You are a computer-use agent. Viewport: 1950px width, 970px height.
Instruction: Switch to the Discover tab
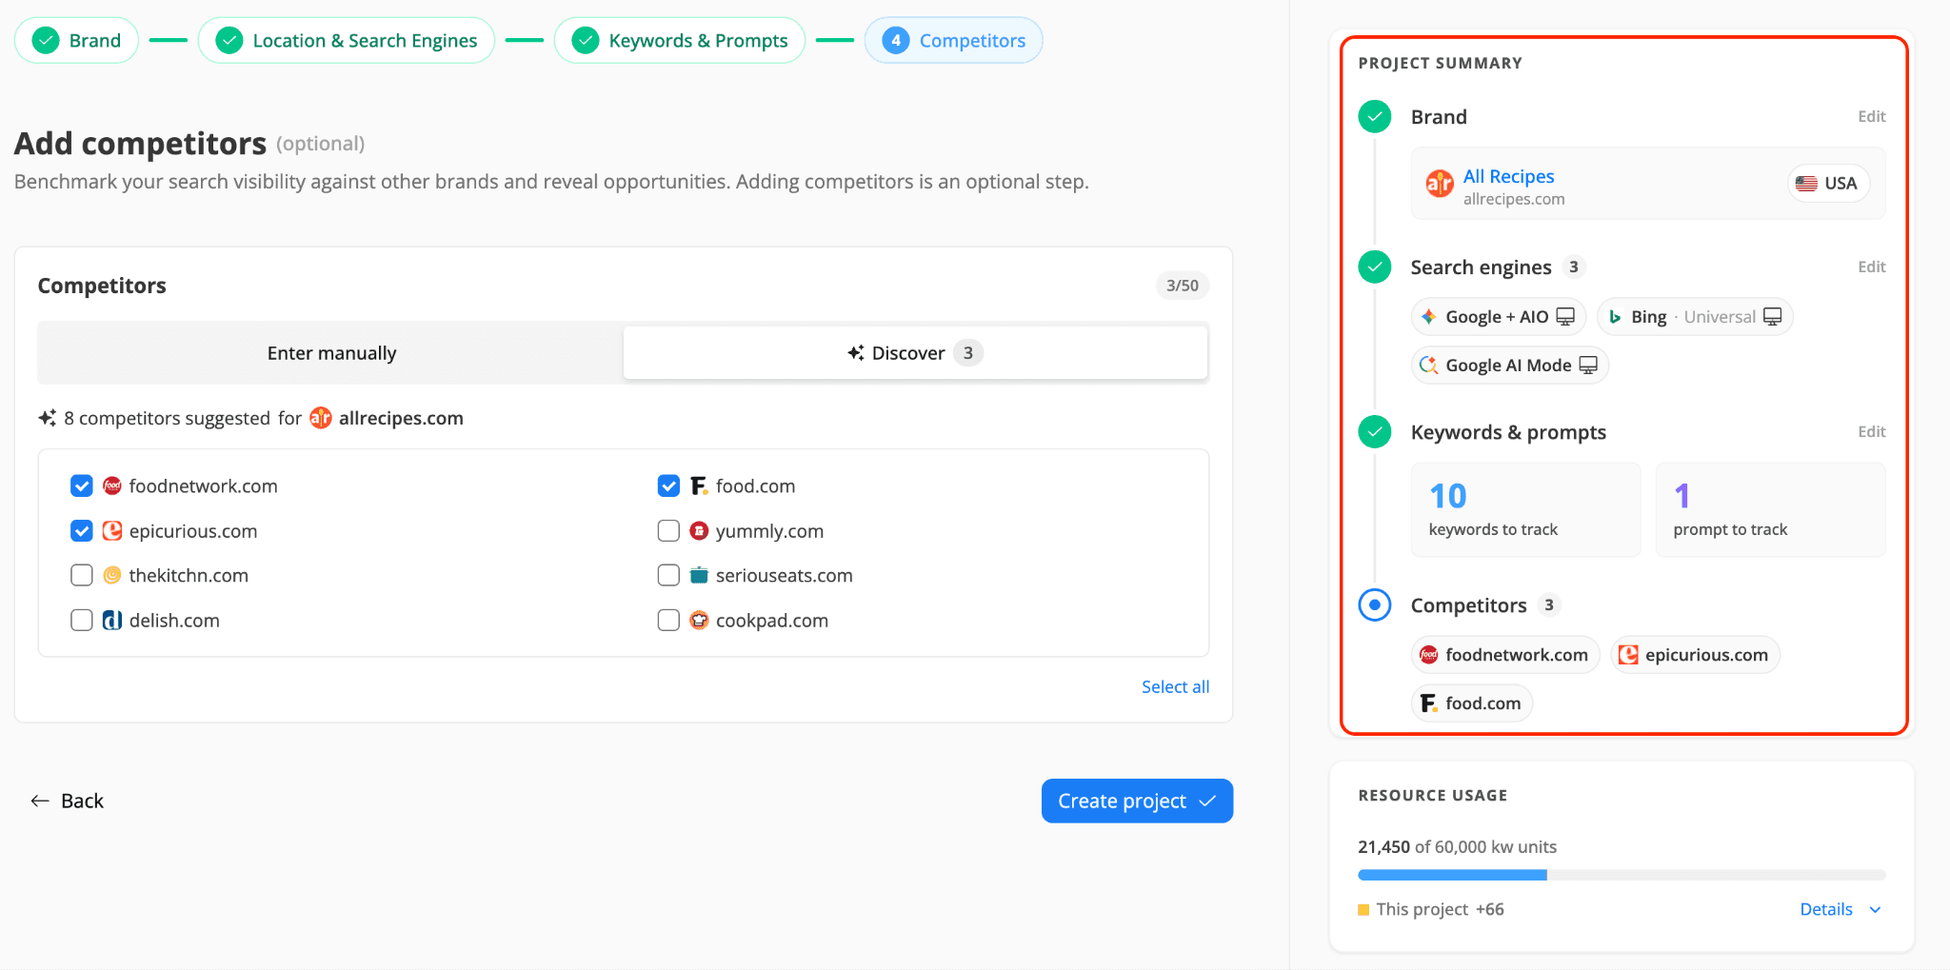[x=915, y=353]
